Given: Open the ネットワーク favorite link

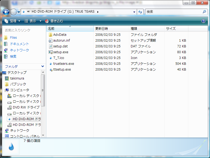Looking at the screenshot, I should 19,50.
